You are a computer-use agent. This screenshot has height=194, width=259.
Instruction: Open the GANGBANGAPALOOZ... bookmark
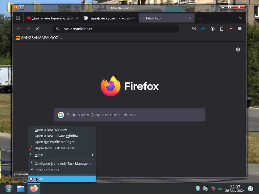[x=39, y=38]
